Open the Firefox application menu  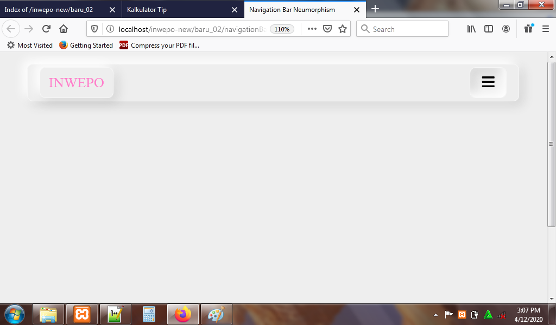point(546,29)
